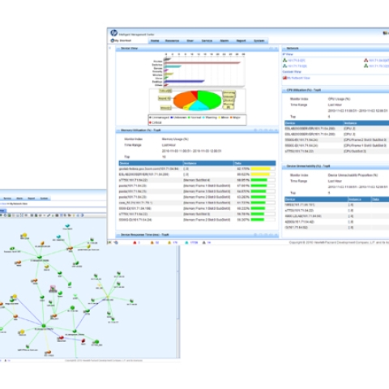The height and width of the screenshot is (389, 389).
Task: Click the Critical label beside pie chart
Action: 165,91
